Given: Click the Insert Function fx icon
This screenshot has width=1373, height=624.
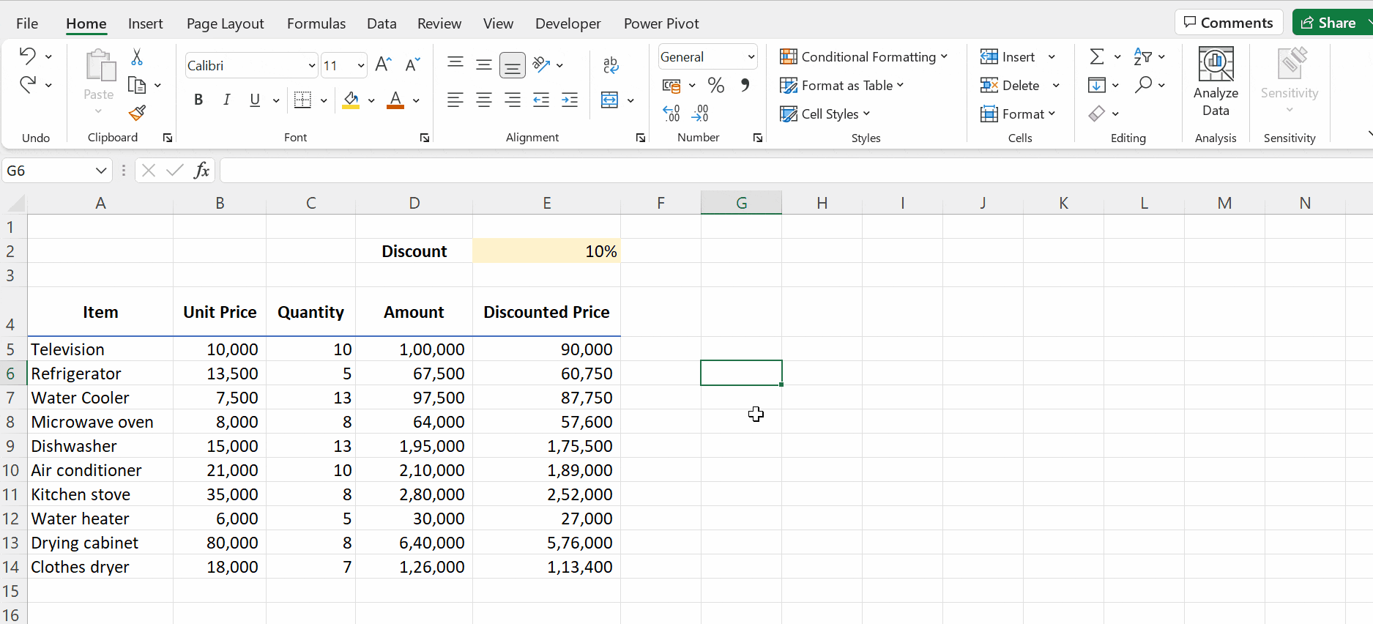Looking at the screenshot, I should coord(201,171).
